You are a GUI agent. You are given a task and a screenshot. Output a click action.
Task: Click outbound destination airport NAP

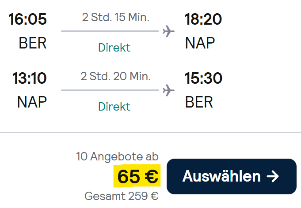200,43
